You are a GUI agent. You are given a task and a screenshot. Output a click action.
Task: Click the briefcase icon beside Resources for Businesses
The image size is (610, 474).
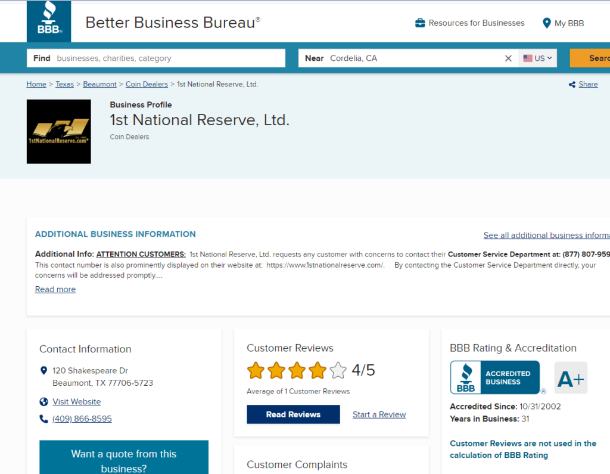click(x=420, y=23)
